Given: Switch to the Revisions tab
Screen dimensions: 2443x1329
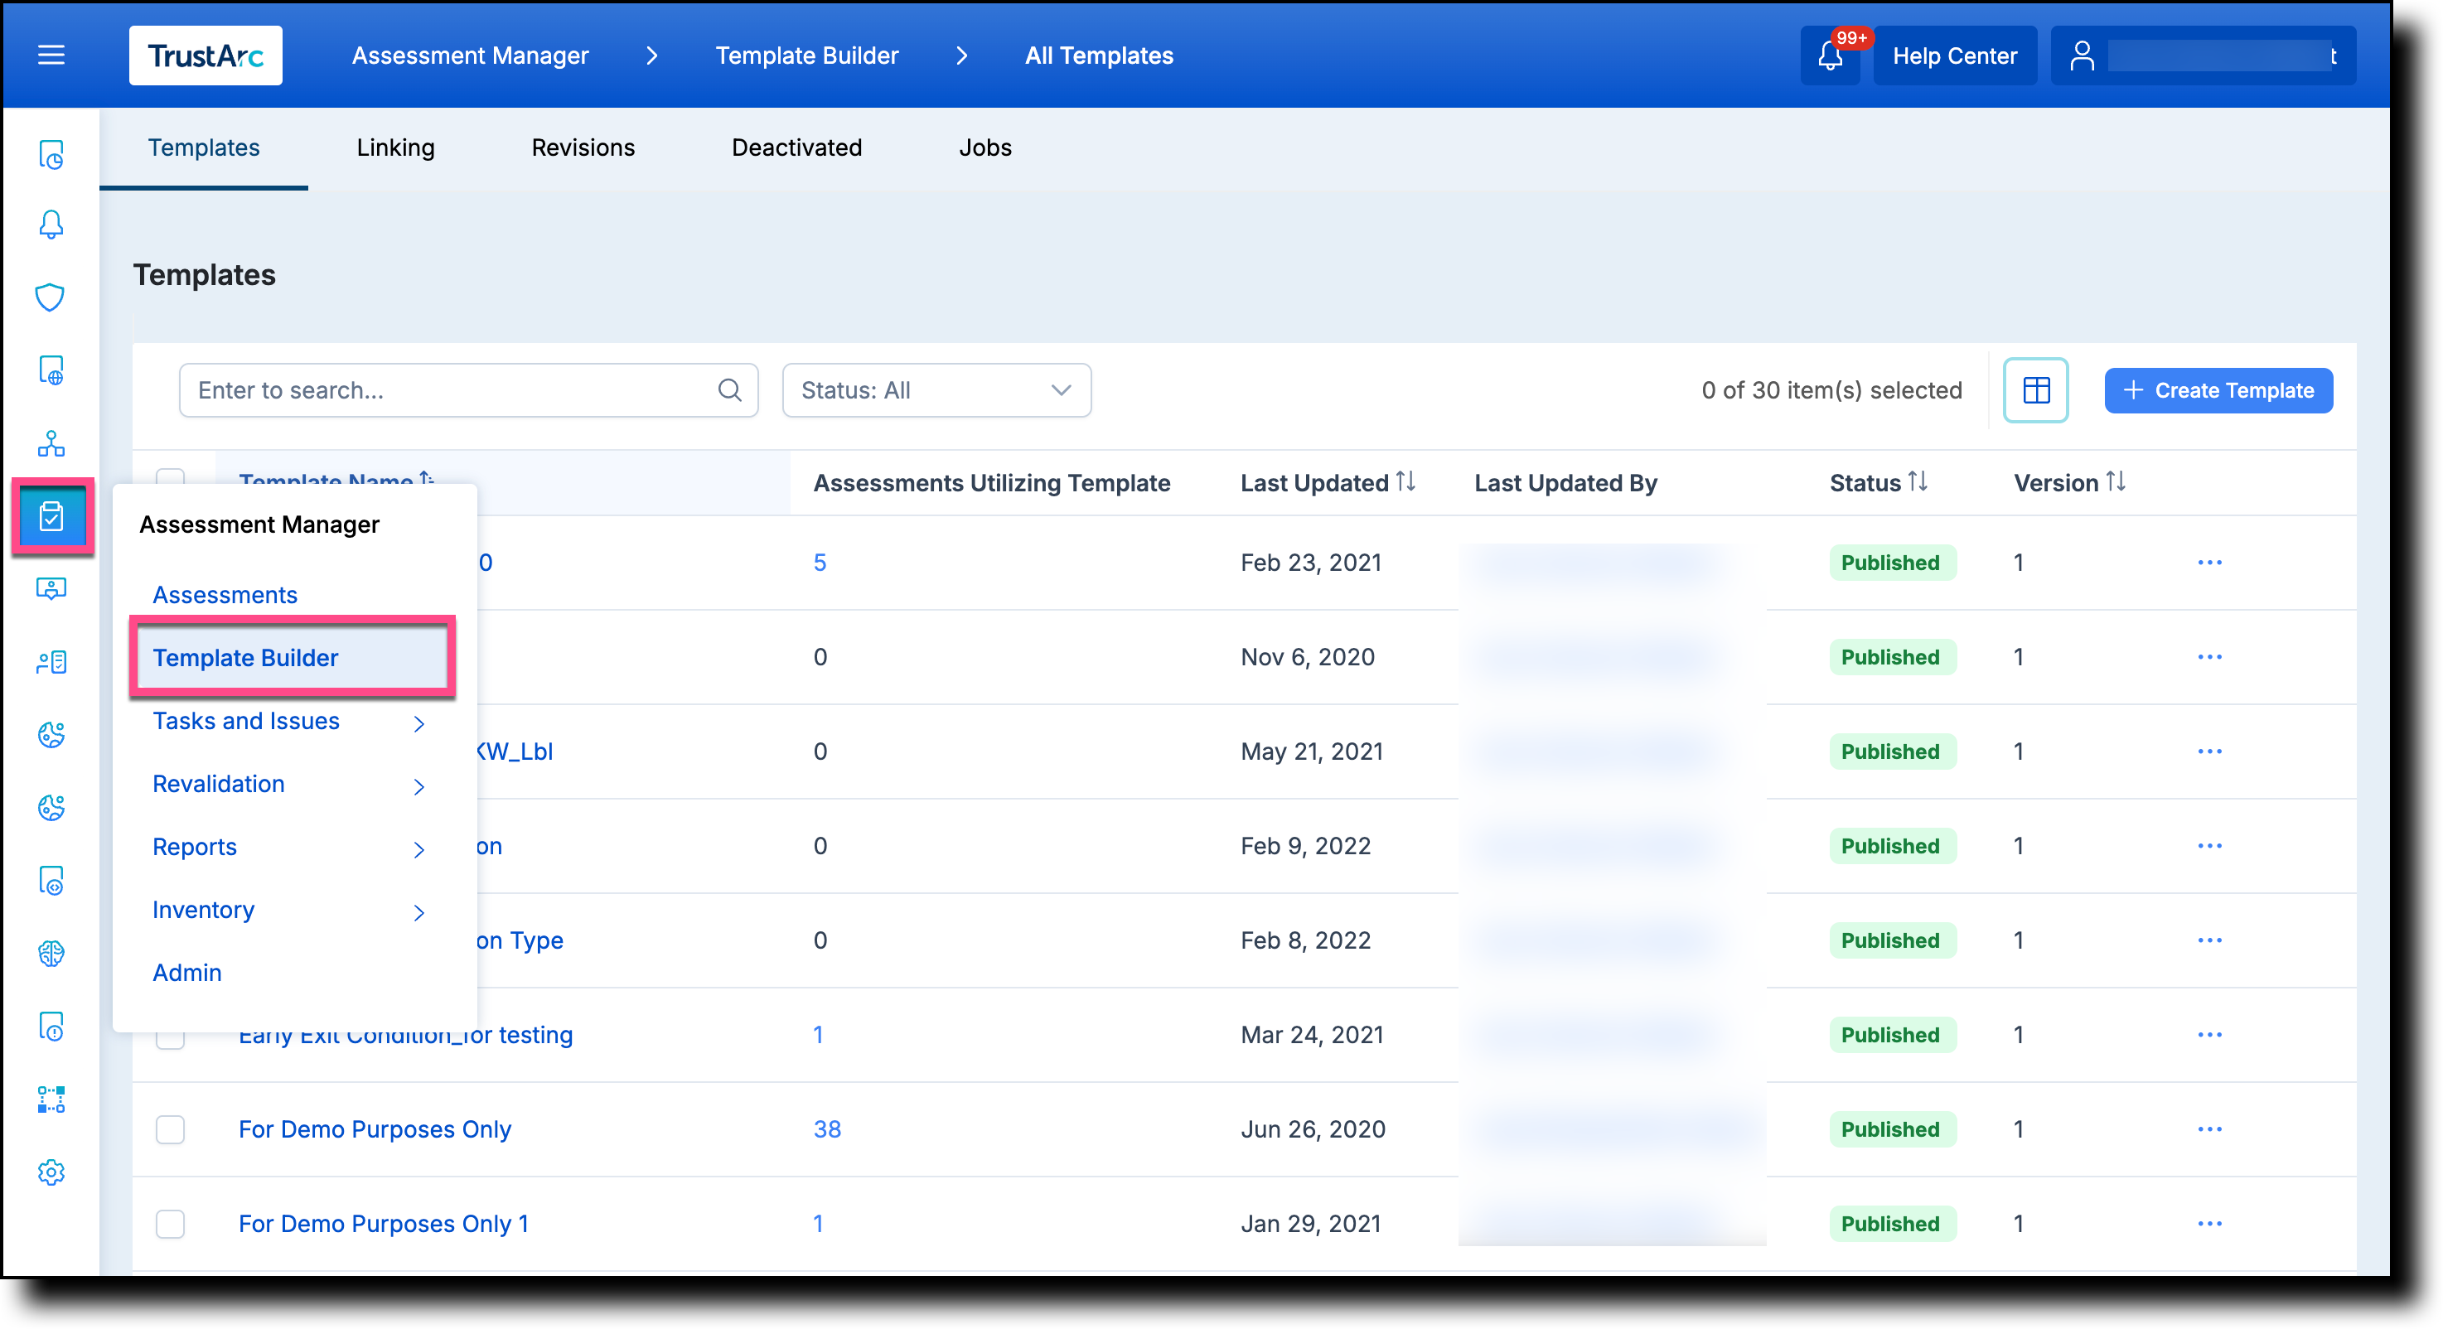Looking at the screenshot, I should click(x=583, y=147).
